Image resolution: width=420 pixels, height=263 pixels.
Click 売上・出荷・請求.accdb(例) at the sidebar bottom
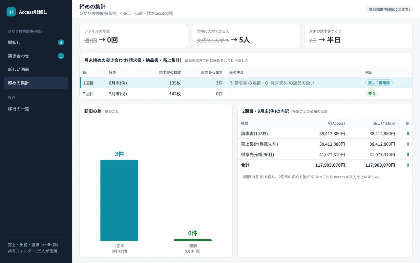33,245
